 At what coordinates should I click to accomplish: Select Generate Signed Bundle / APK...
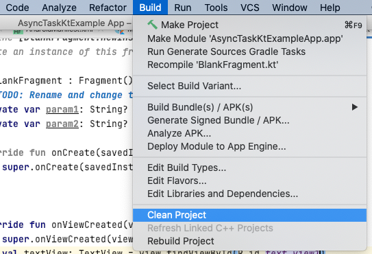[249, 120]
